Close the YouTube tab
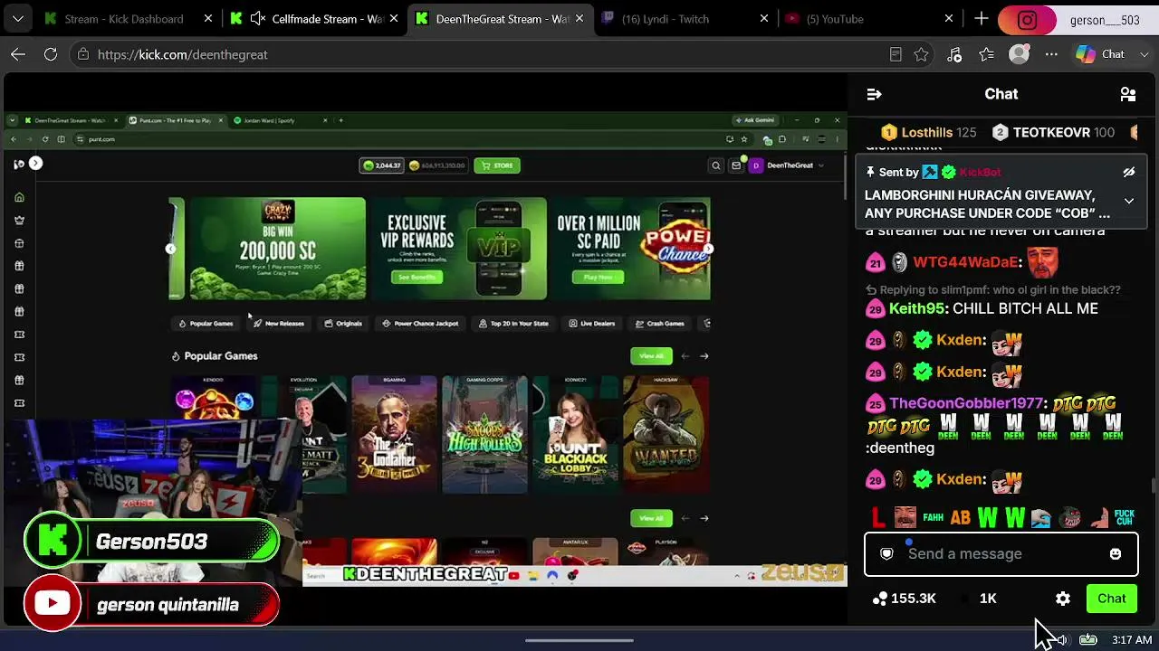This screenshot has width=1159, height=651. (x=949, y=19)
